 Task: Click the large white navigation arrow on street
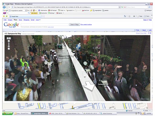coord(89,86)
